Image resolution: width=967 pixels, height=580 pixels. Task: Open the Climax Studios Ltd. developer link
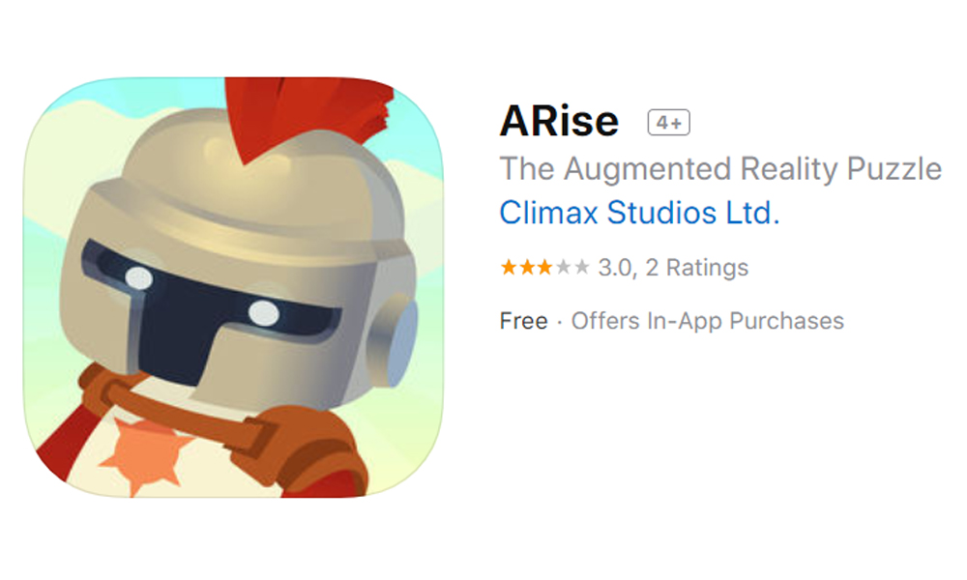tap(639, 213)
